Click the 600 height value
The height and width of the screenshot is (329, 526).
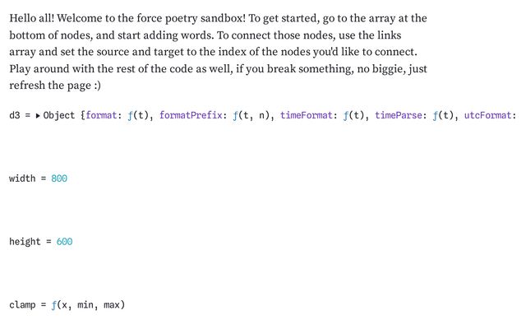pyautogui.click(x=65, y=242)
